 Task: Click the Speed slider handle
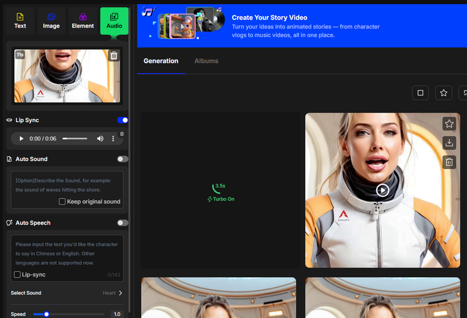tap(46, 314)
